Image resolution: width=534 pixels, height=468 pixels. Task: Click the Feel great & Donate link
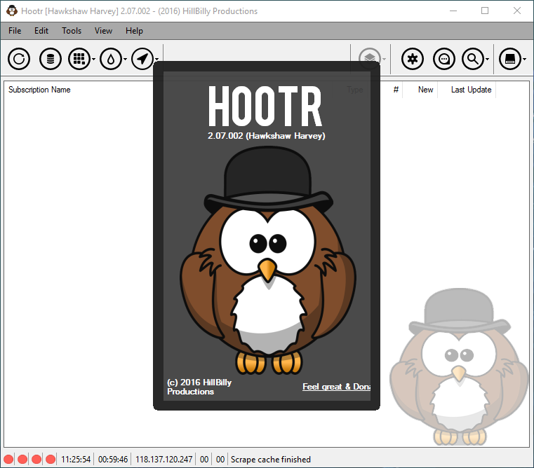click(336, 387)
